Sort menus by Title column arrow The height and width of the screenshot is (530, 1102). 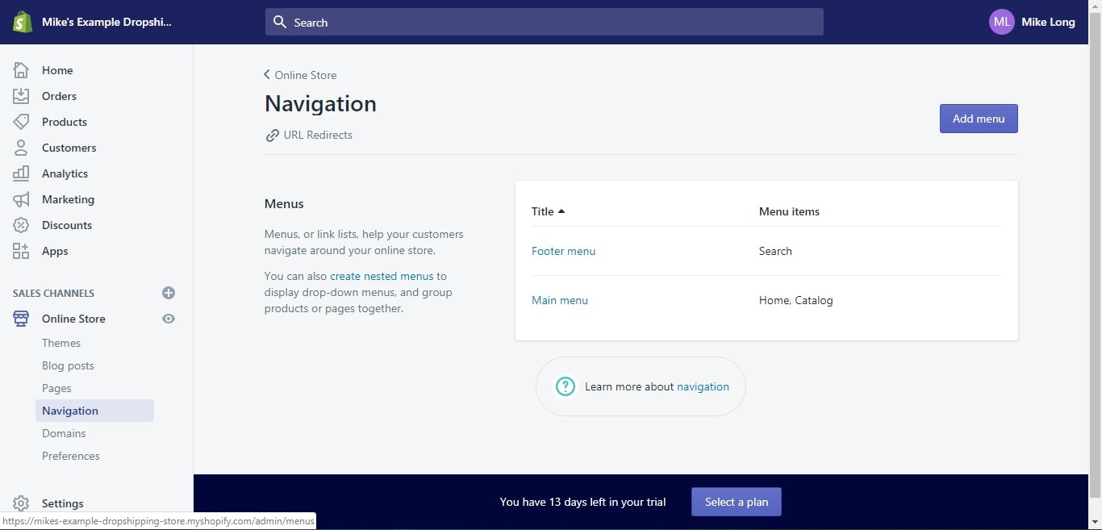click(x=561, y=211)
